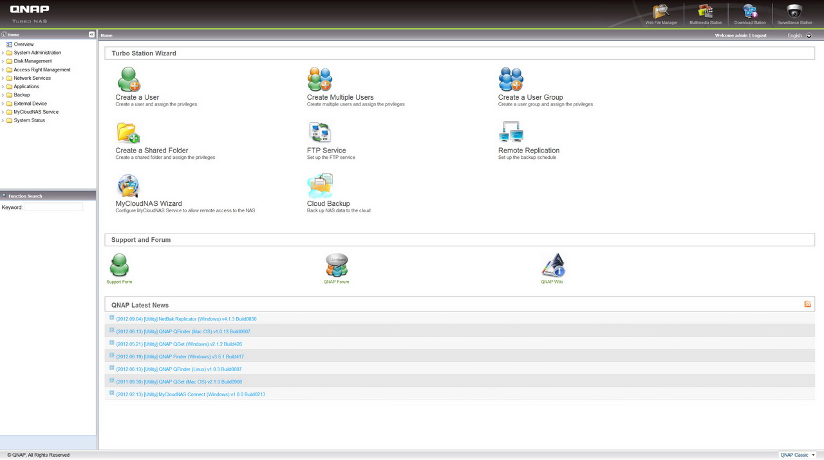Click the Create Multiple Users icon
This screenshot has width=824, height=460.
tap(319, 80)
